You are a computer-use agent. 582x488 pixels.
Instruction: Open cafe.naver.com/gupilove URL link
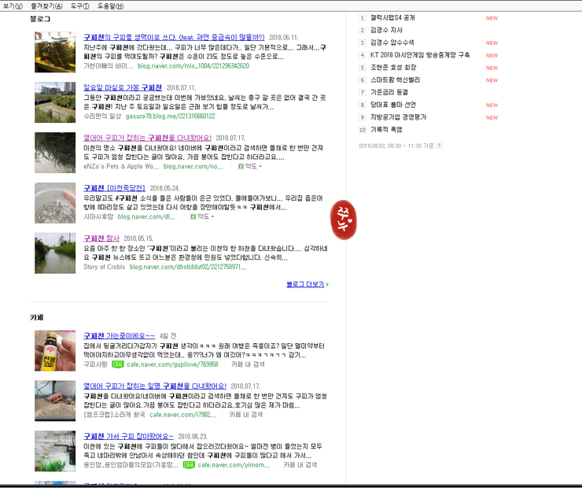click(172, 364)
